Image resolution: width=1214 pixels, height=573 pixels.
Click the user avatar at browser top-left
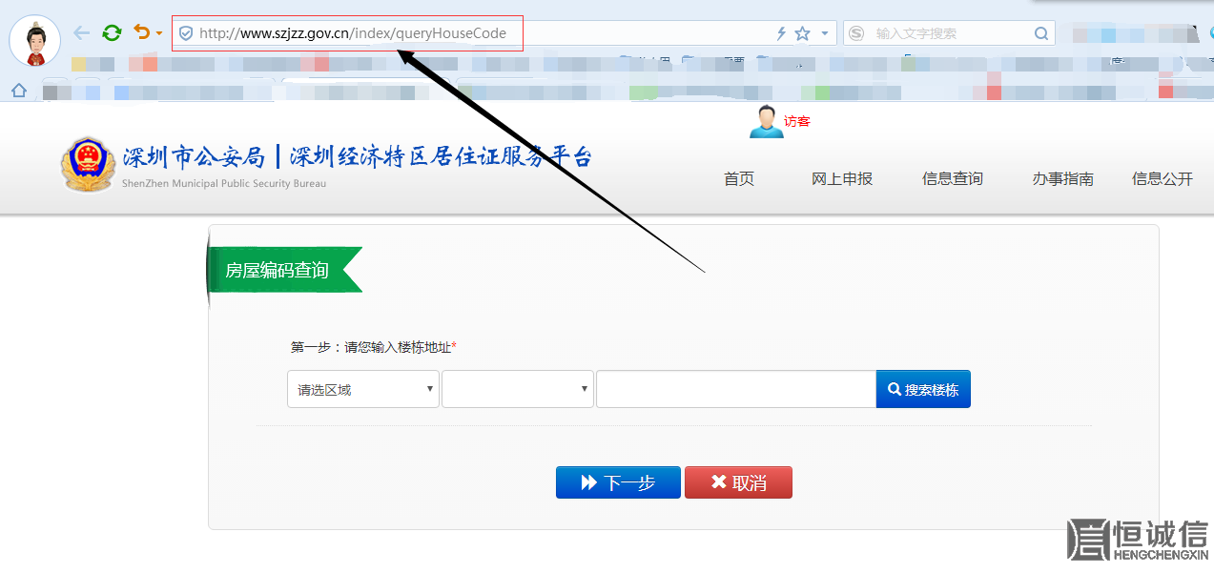click(x=33, y=40)
